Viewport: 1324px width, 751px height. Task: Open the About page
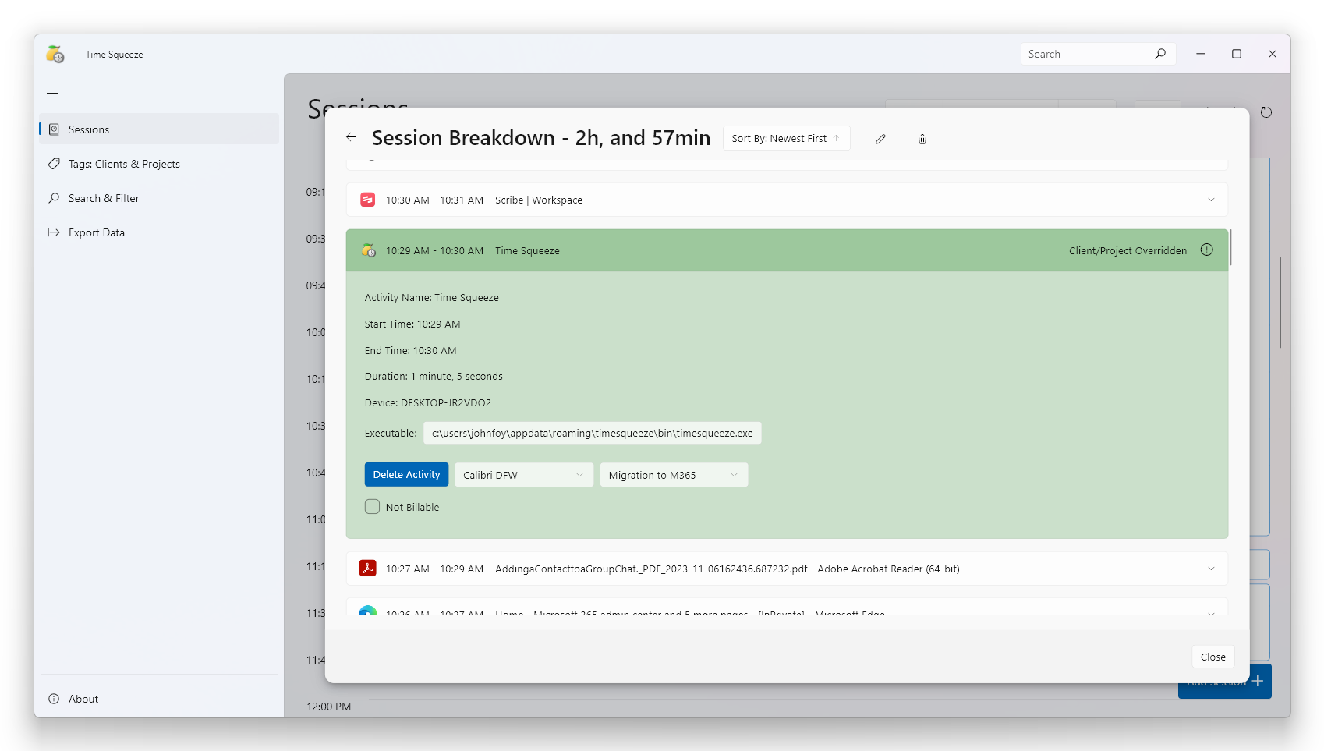pyautogui.click(x=159, y=699)
